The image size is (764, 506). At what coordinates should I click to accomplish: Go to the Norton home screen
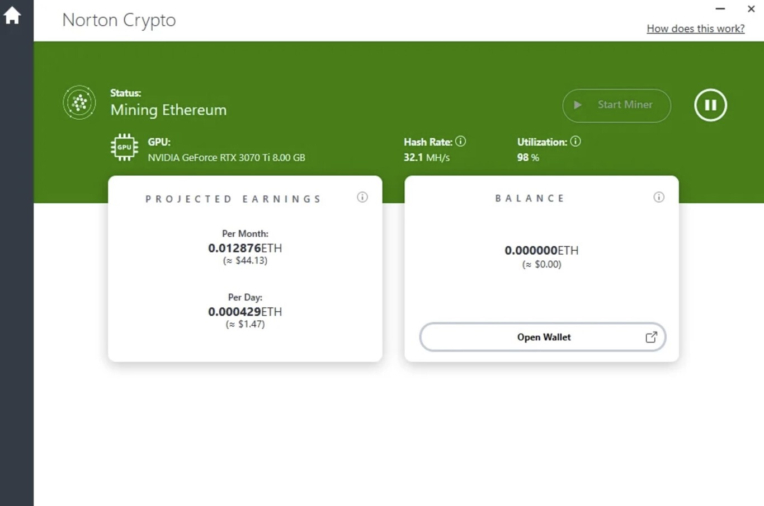[12, 16]
